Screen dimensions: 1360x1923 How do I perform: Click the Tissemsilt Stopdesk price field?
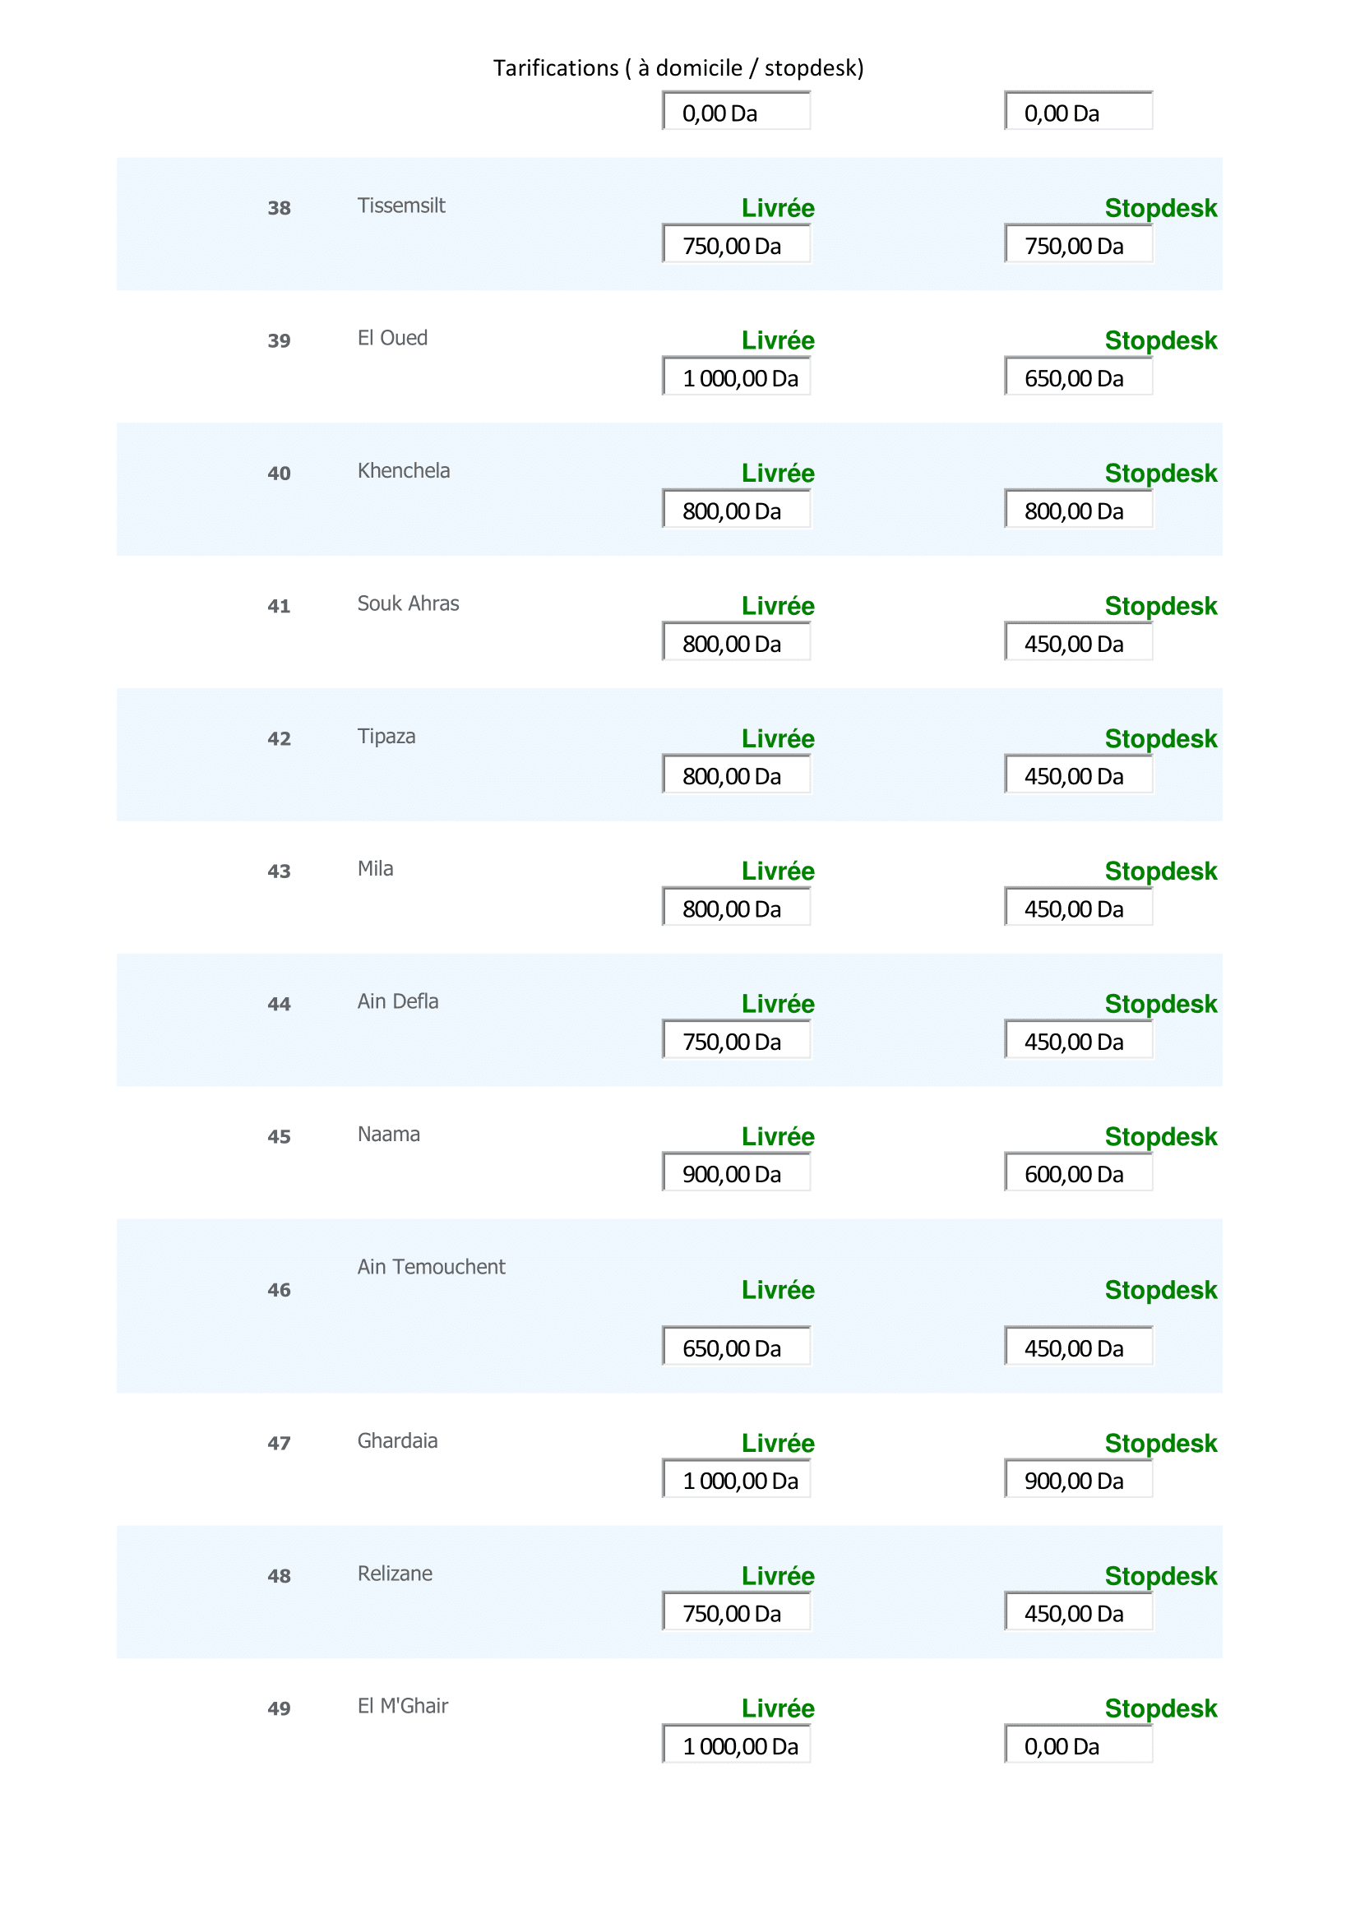[x=1078, y=244]
